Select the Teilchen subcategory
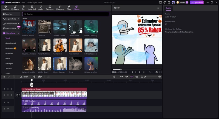The image size is (219, 119). click(8, 69)
